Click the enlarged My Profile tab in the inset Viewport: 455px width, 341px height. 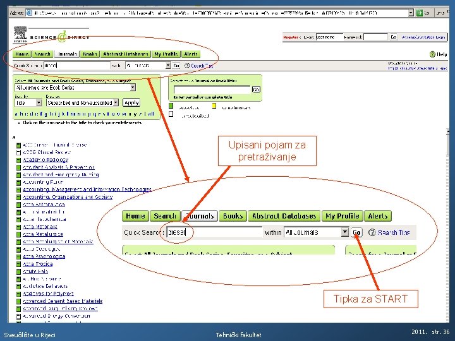pos(343,216)
